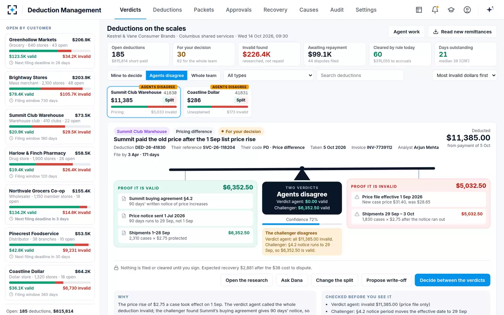Open the layout panel icon
This screenshot has height=315, width=504.
(419, 10)
